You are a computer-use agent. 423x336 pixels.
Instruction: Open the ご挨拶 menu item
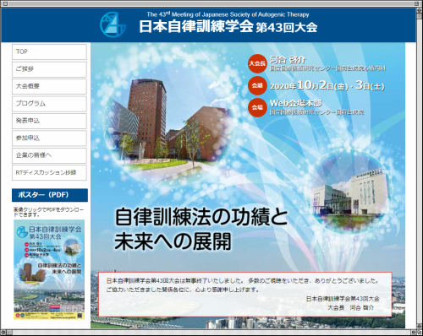49,69
